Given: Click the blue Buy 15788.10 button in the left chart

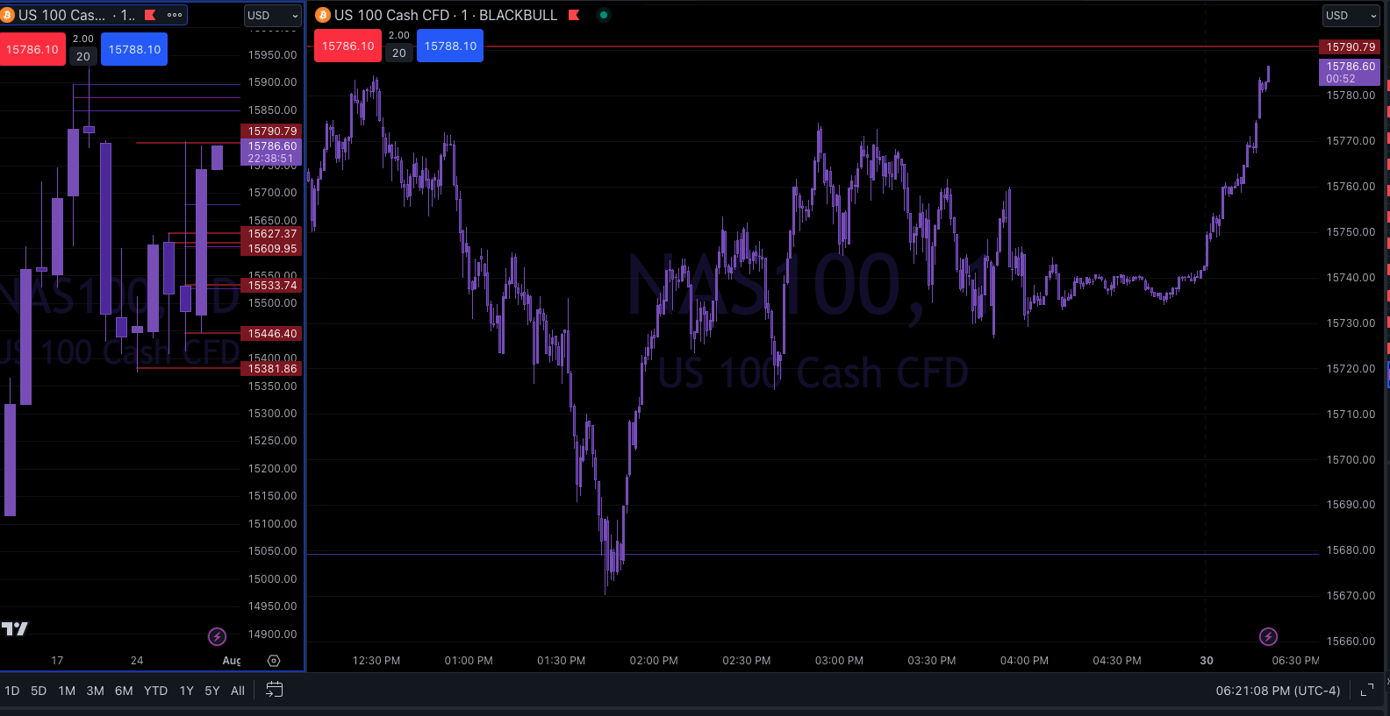Looking at the screenshot, I should pos(134,49).
